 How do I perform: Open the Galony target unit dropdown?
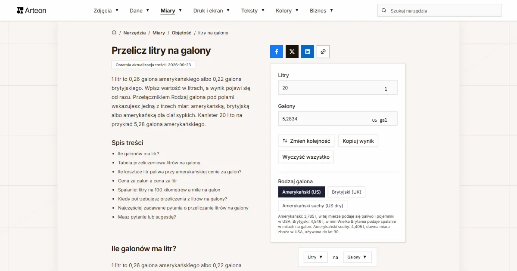[x=357, y=257]
